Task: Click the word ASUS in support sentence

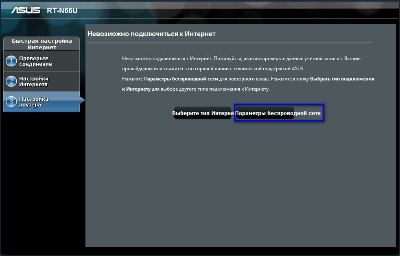Action: (x=297, y=69)
